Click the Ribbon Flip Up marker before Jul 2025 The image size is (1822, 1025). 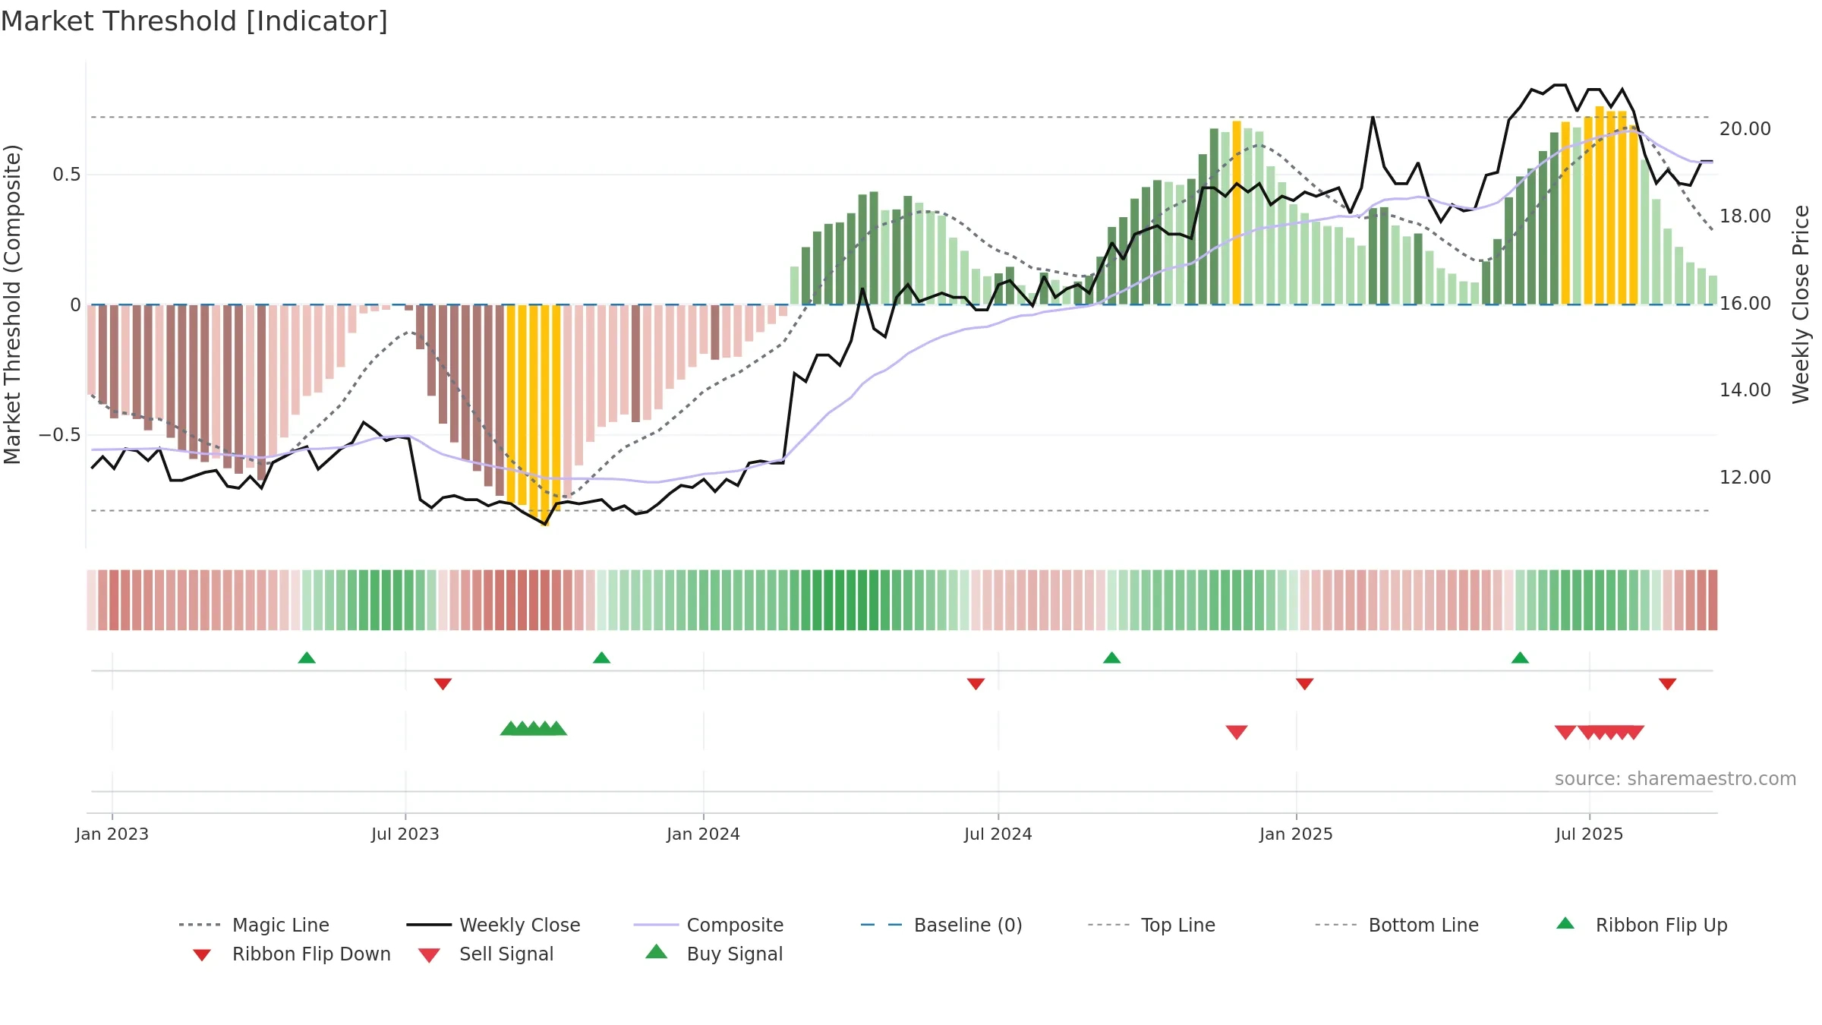pyautogui.click(x=1520, y=658)
